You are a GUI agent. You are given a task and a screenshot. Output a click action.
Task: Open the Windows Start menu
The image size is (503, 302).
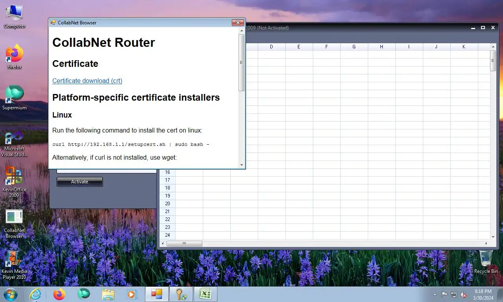click(x=10, y=294)
